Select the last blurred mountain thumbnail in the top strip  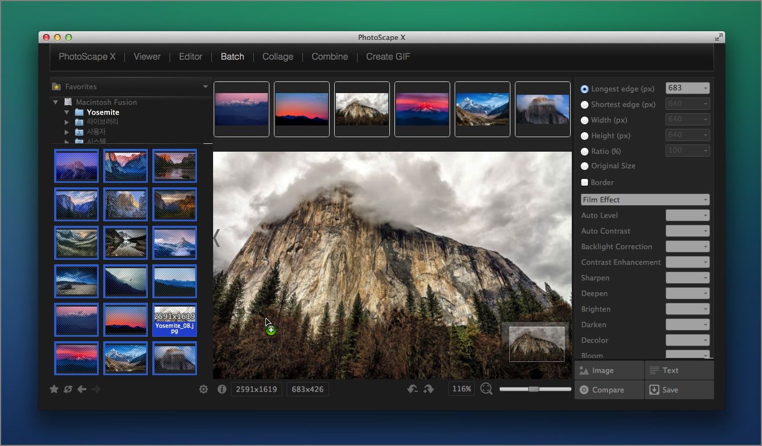[x=543, y=109]
